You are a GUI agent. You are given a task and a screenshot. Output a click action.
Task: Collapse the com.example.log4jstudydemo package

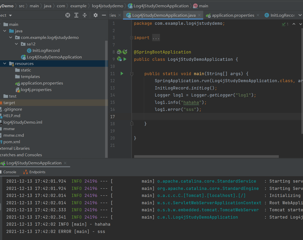(x=11, y=37)
